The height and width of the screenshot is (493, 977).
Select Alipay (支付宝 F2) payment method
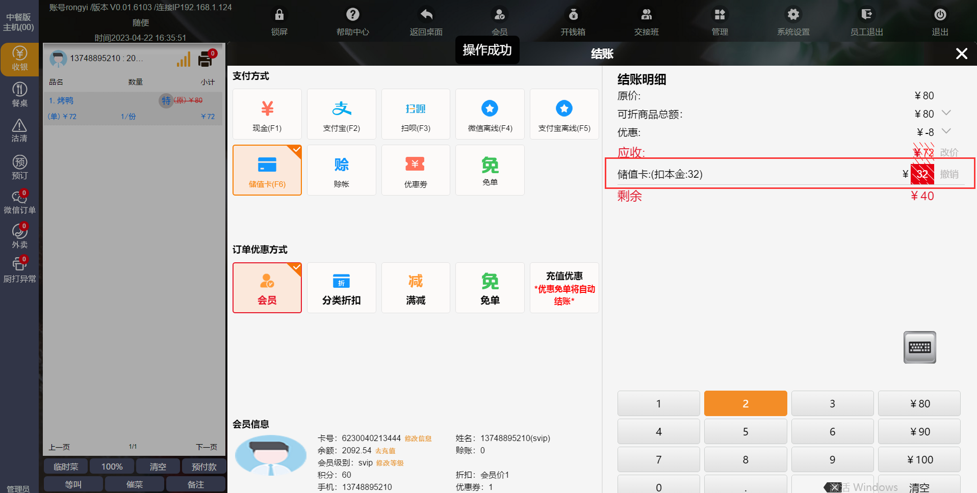341,114
